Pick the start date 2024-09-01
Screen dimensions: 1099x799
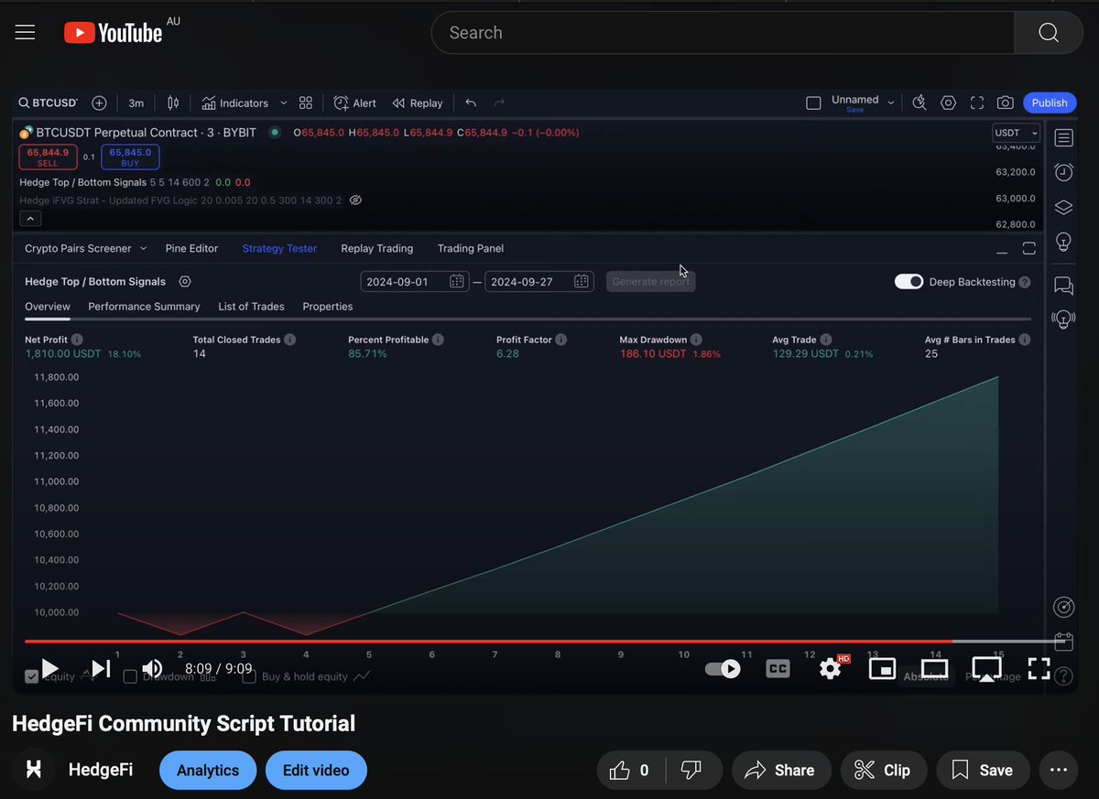[415, 282]
